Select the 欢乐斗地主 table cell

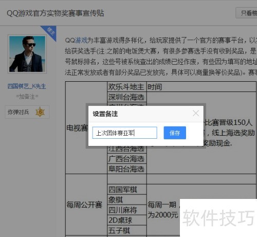[127, 87]
